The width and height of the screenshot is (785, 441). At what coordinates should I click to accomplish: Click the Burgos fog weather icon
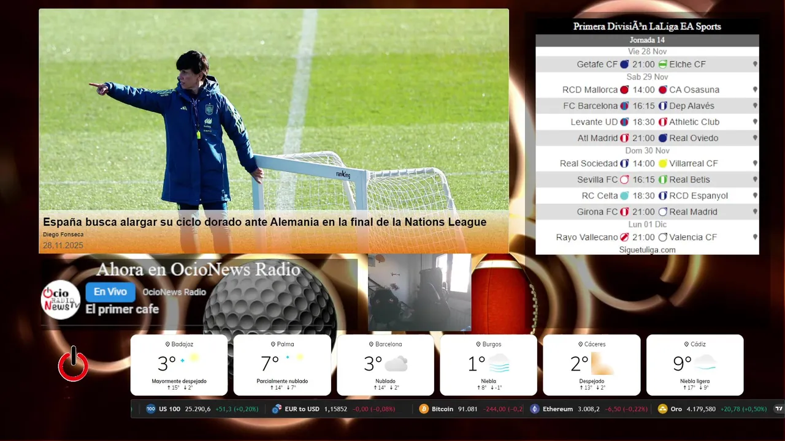tap(499, 364)
